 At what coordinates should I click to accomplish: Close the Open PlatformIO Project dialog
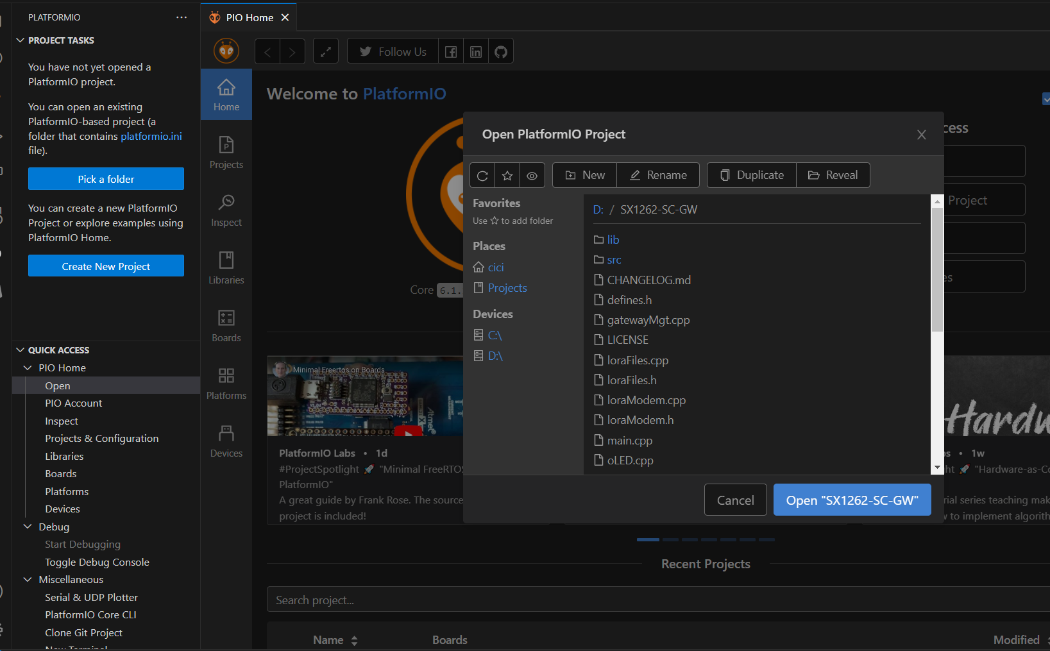922,135
